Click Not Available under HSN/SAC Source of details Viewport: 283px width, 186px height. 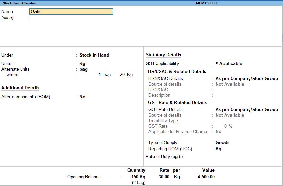[230, 84]
